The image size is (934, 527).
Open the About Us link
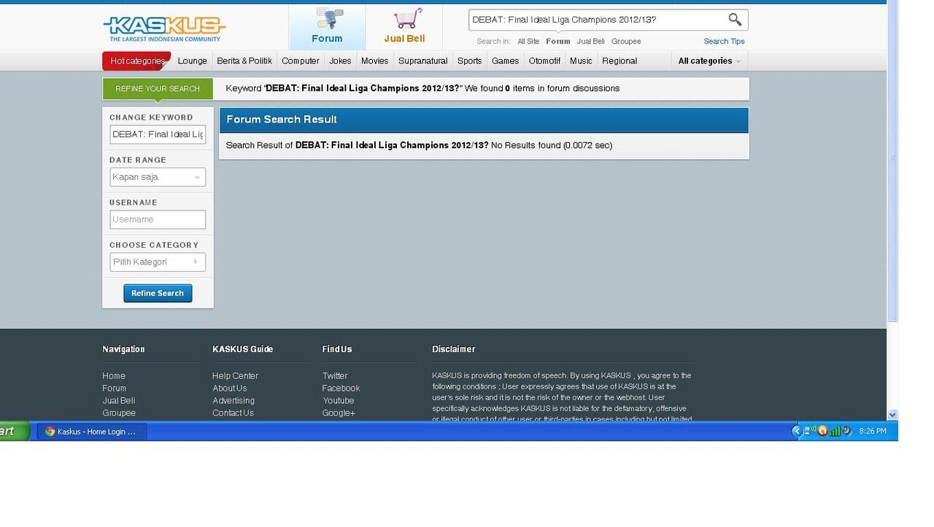(230, 389)
